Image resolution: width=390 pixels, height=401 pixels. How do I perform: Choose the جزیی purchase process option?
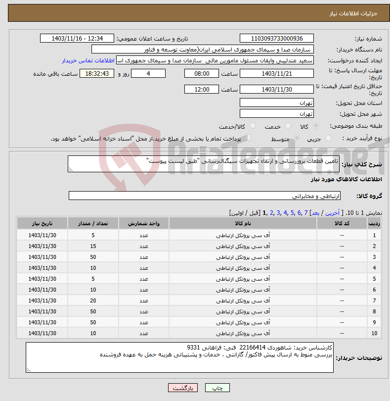328,138
